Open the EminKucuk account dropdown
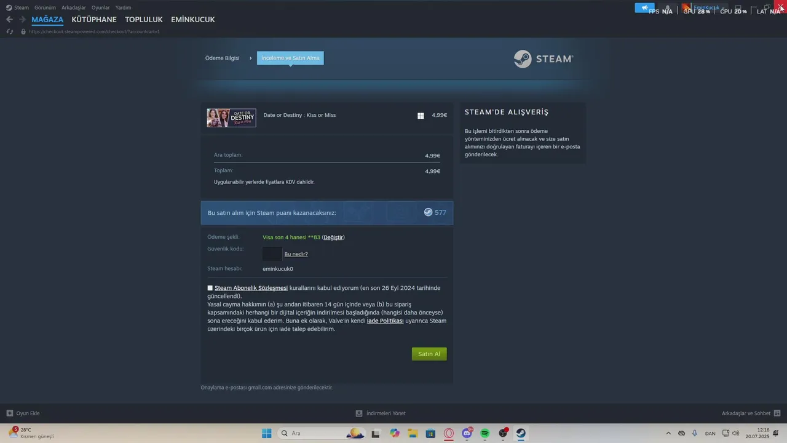Screen dimensions: 787x443 [705, 8]
